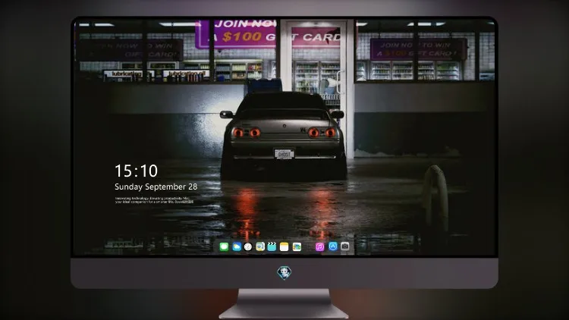The image size is (569, 320).
Task: Open the yellow Notes app in dock
Action: (x=284, y=246)
